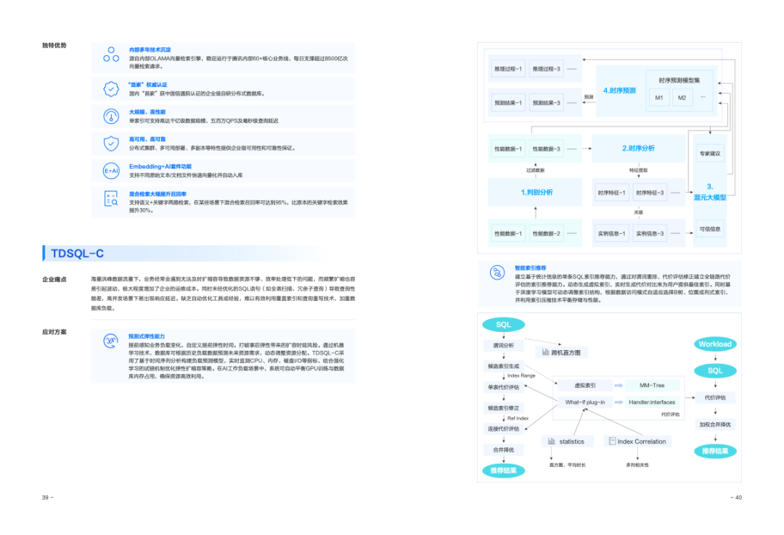Click the 推荐结果 oval below 合并择优
This screenshot has width=784, height=535.
pyautogui.click(x=504, y=470)
